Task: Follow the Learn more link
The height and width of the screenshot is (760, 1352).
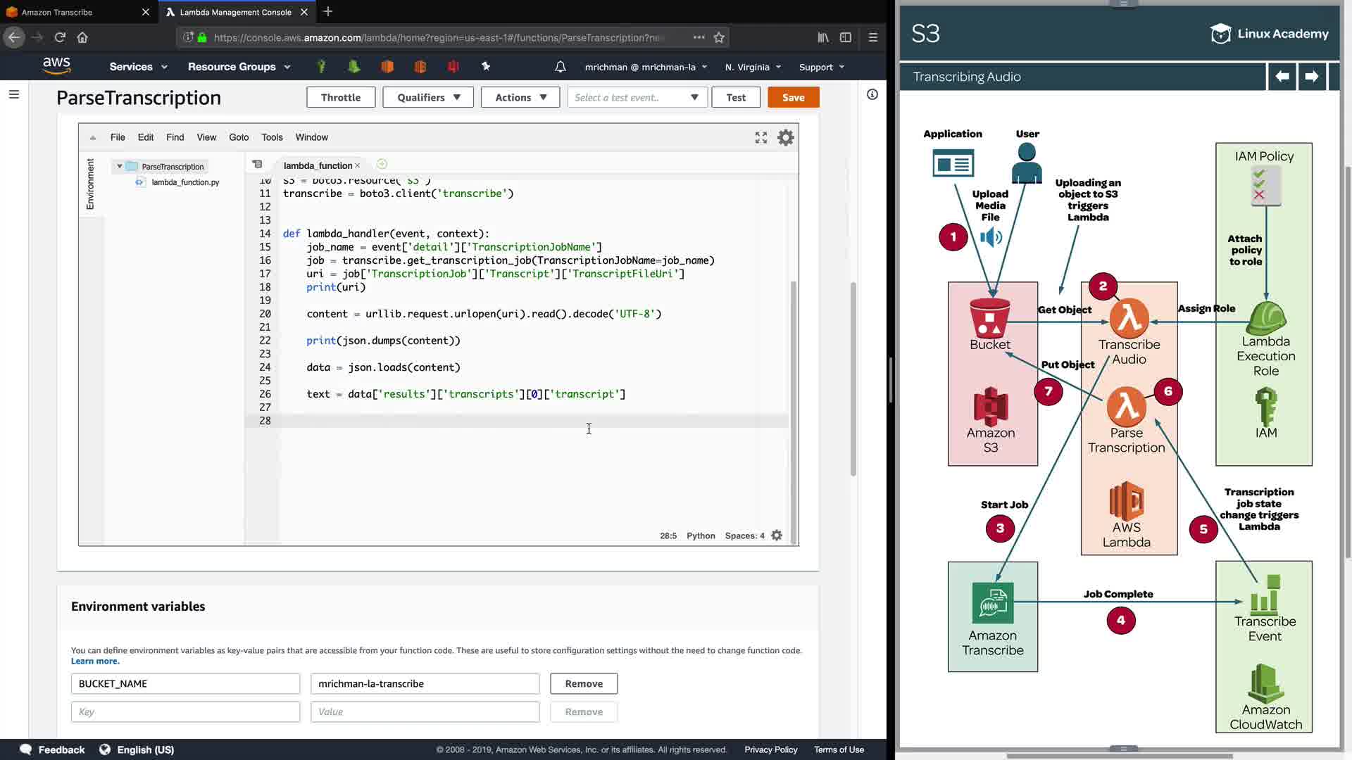Action: click(x=95, y=661)
